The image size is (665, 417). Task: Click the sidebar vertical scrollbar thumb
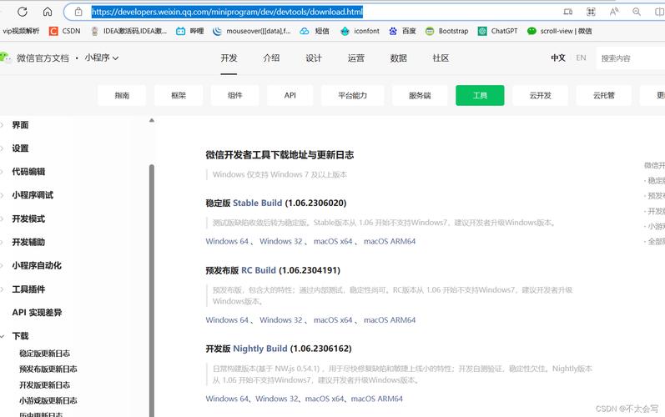151,290
